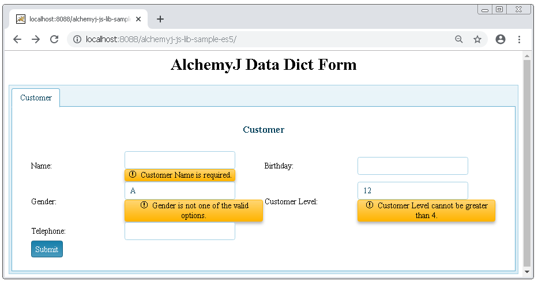
Task: Click the Name input field
Action: (179, 160)
